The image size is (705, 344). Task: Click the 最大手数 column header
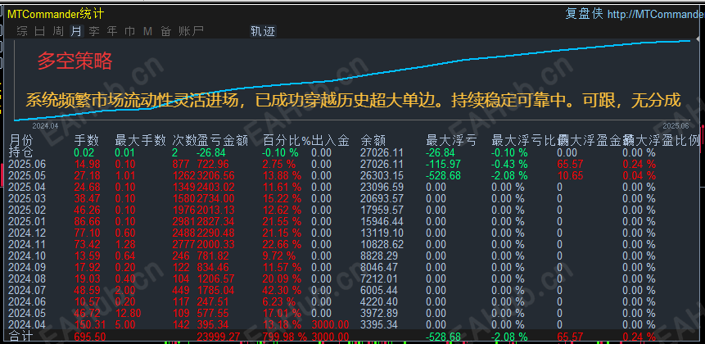pyautogui.click(x=141, y=141)
